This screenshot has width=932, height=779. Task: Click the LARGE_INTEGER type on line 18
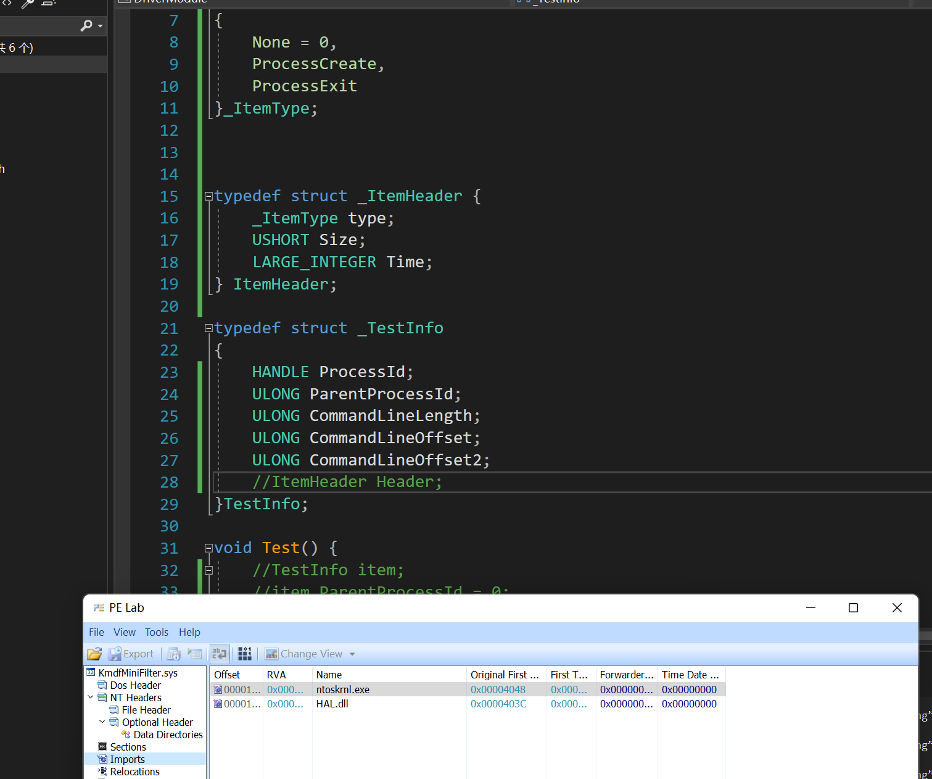tap(314, 262)
